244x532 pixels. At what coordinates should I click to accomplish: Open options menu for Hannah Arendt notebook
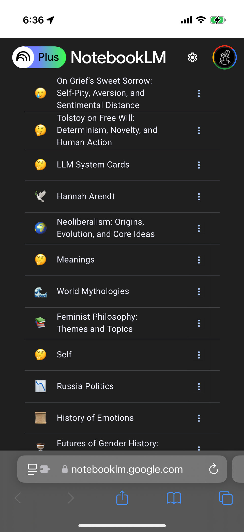[x=199, y=197]
